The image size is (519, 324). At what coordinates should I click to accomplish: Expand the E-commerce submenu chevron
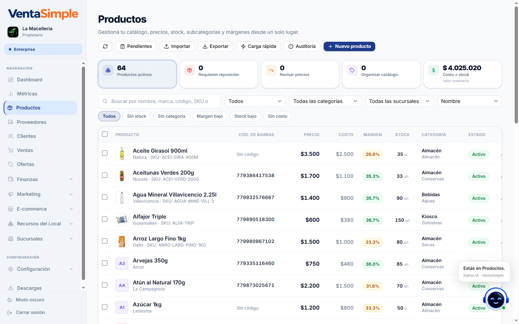tap(71, 209)
